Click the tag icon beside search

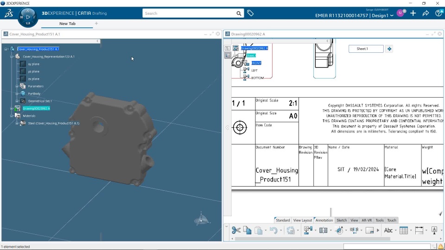point(250,13)
